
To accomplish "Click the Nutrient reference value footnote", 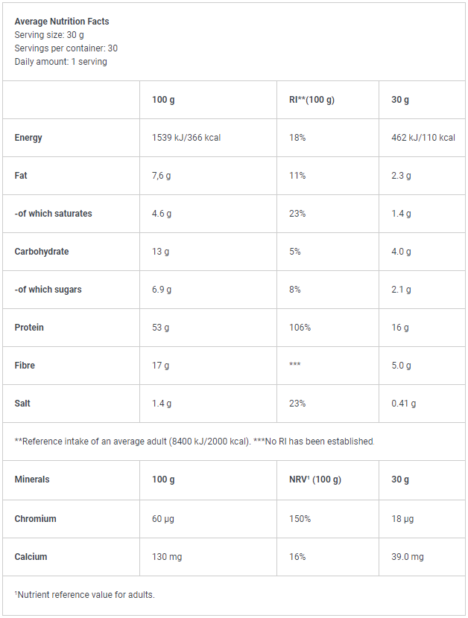I will pos(84,595).
